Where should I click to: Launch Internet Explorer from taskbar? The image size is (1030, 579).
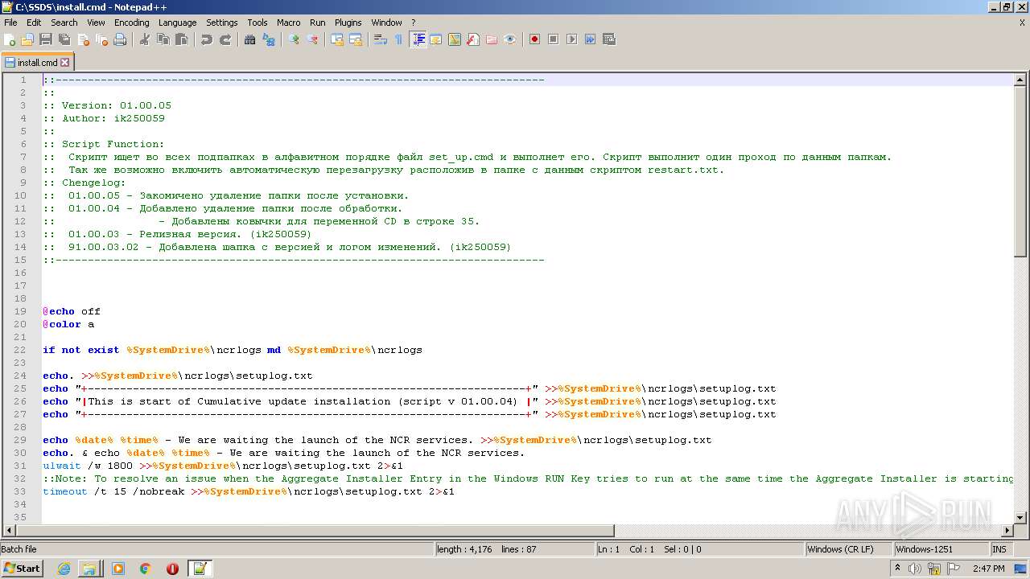tap(64, 569)
